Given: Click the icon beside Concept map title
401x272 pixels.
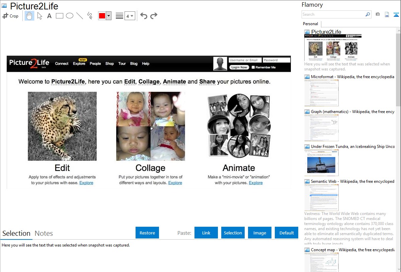Looking at the screenshot, I should [307, 250].
